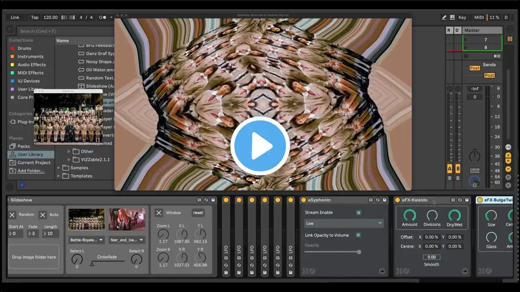The image size is (520, 292).
Task: Click the arrow icon at bottom of eFX-Kaleido
Action: coord(465,271)
